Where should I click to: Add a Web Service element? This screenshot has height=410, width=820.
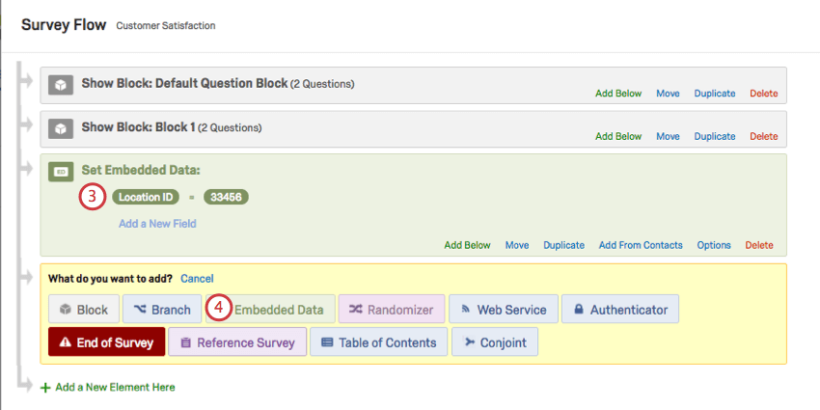pos(503,310)
